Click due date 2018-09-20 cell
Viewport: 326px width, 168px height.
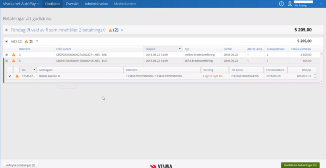click(x=273, y=76)
